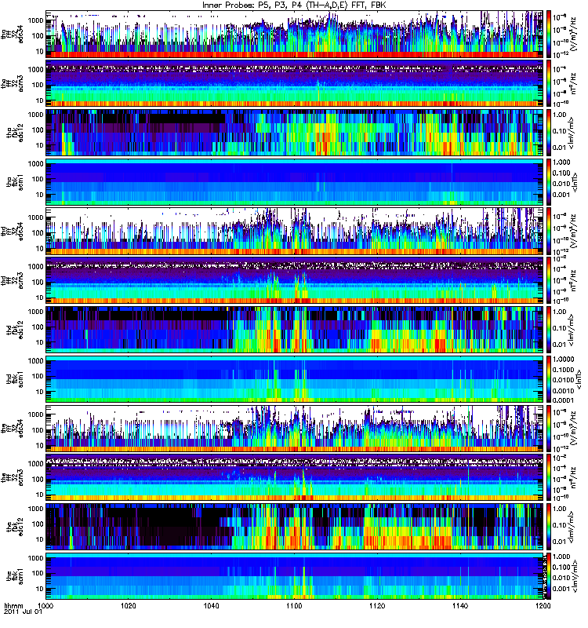
Task: Select the the fbk edc12 spectrogram panel
Action: (295, 527)
